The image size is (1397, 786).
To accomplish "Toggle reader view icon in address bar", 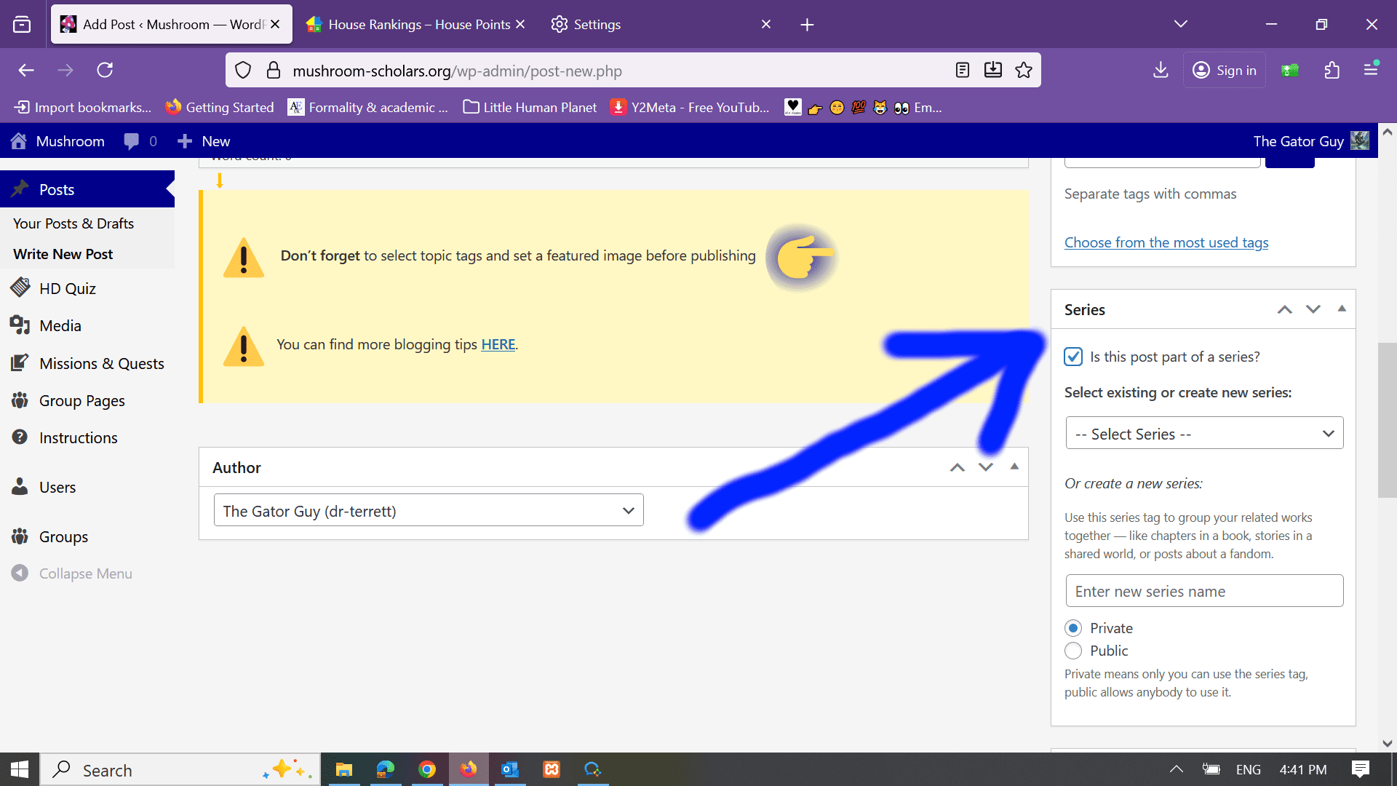I will (962, 71).
